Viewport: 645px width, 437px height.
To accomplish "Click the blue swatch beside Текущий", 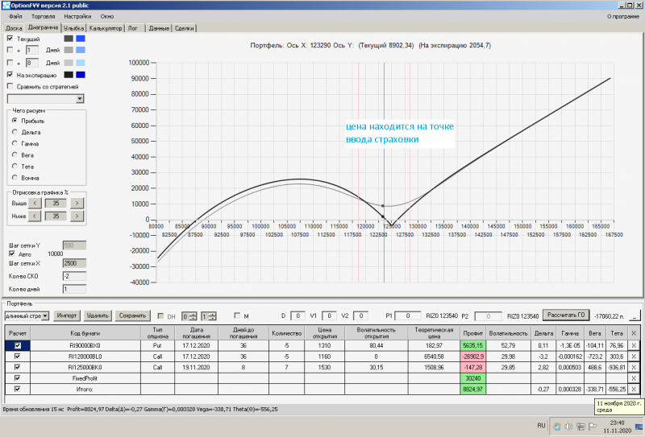I will 81,38.
